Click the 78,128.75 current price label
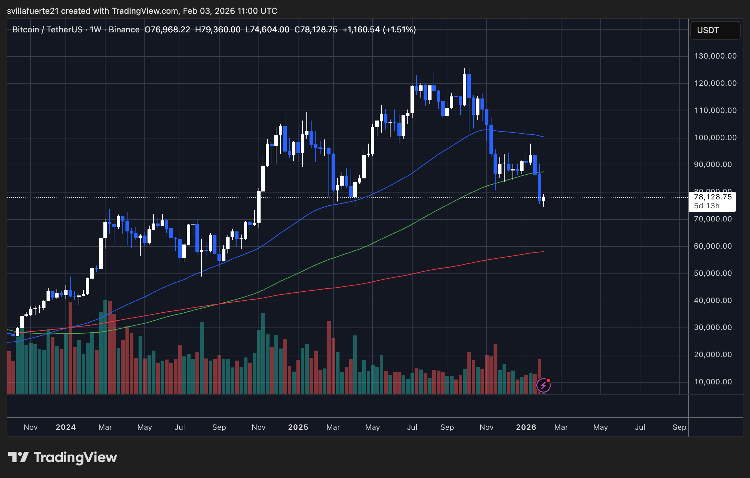 click(712, 197)
